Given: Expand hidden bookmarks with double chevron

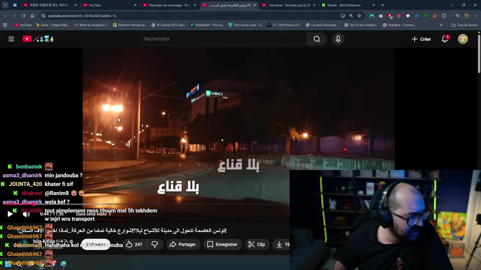Looking at the screenshot, I should 441,25.
